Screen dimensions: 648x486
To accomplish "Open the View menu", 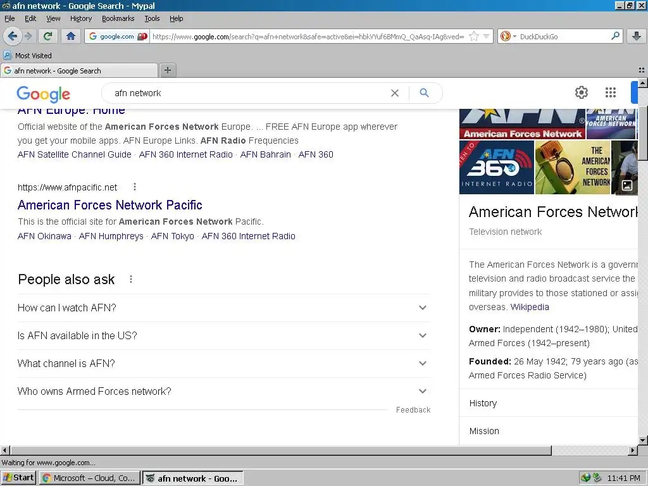I will (x=53, y=18).
